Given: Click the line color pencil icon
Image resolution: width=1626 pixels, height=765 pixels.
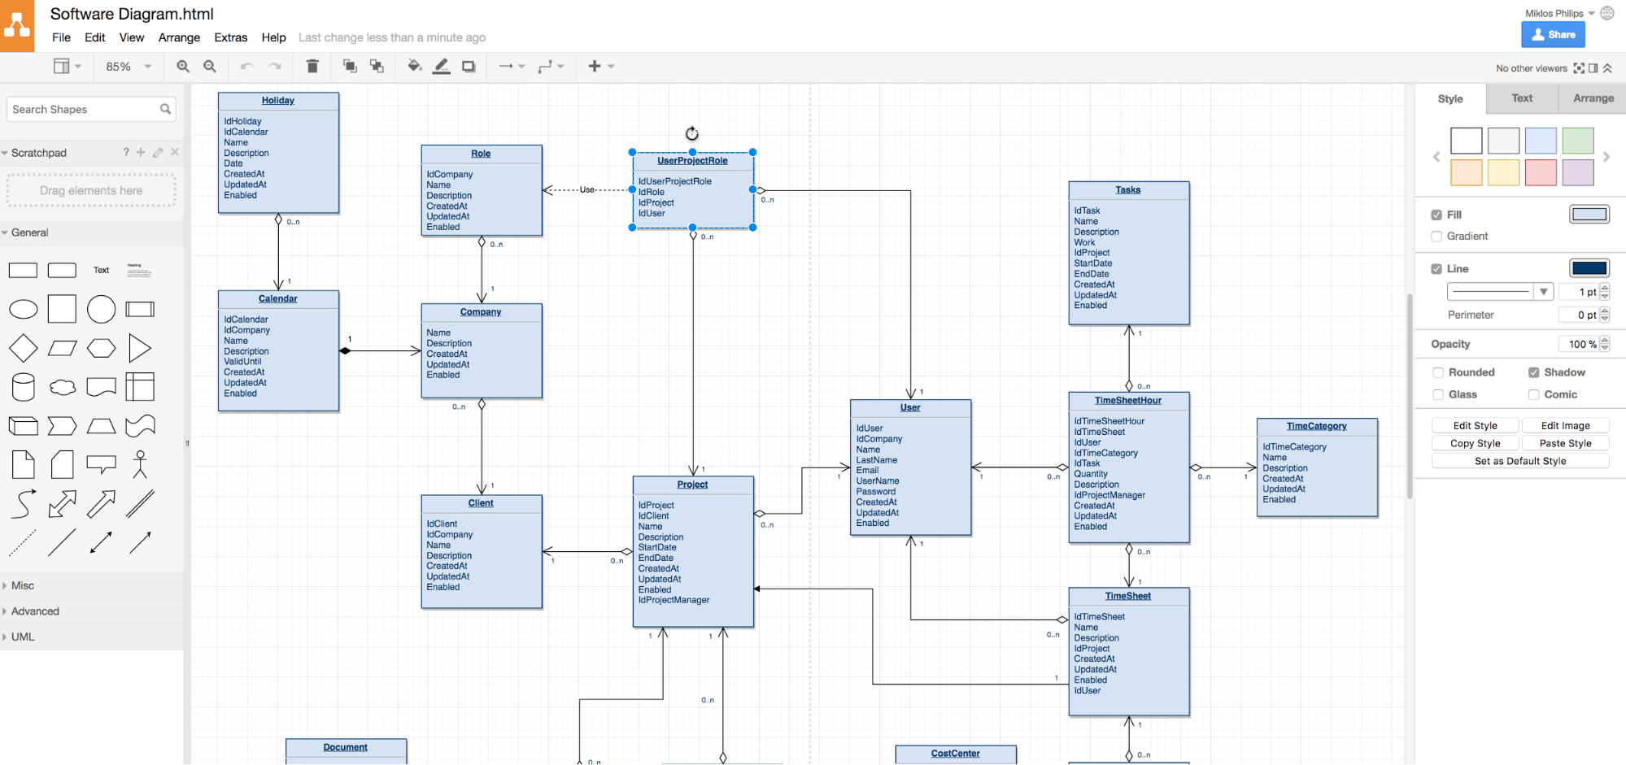Looking at the screenshot, I should (x=442, y=67).
